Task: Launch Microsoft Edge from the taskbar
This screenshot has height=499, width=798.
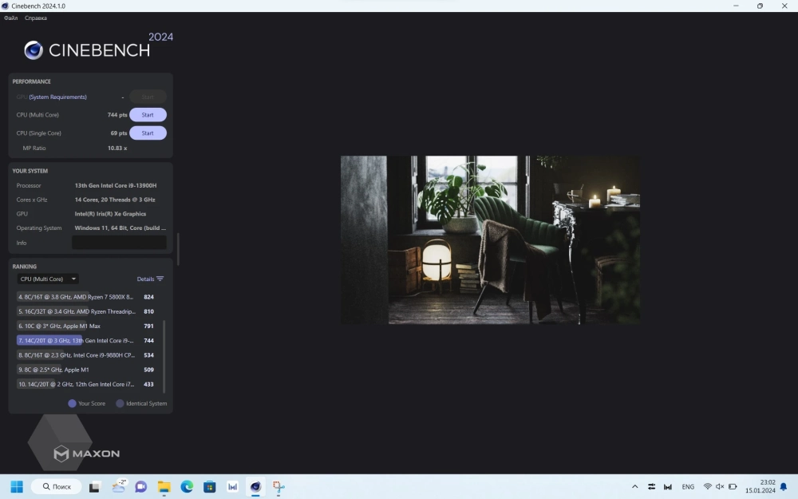Action: click(x=187, y=486)
